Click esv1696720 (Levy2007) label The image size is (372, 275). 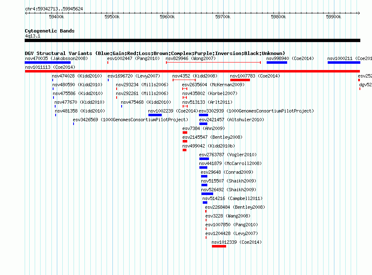coord(134,76)
